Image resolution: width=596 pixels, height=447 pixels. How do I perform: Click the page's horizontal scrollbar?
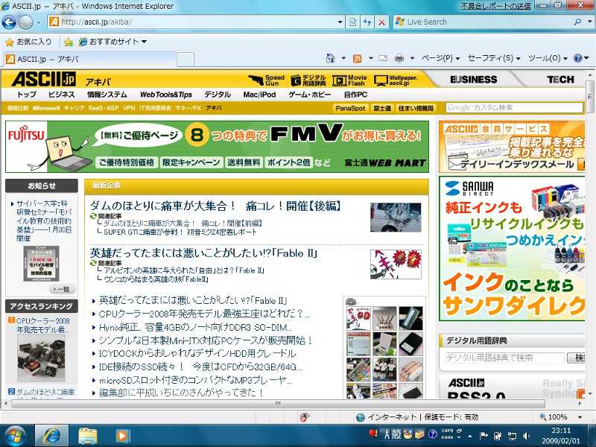click(277, 403)
